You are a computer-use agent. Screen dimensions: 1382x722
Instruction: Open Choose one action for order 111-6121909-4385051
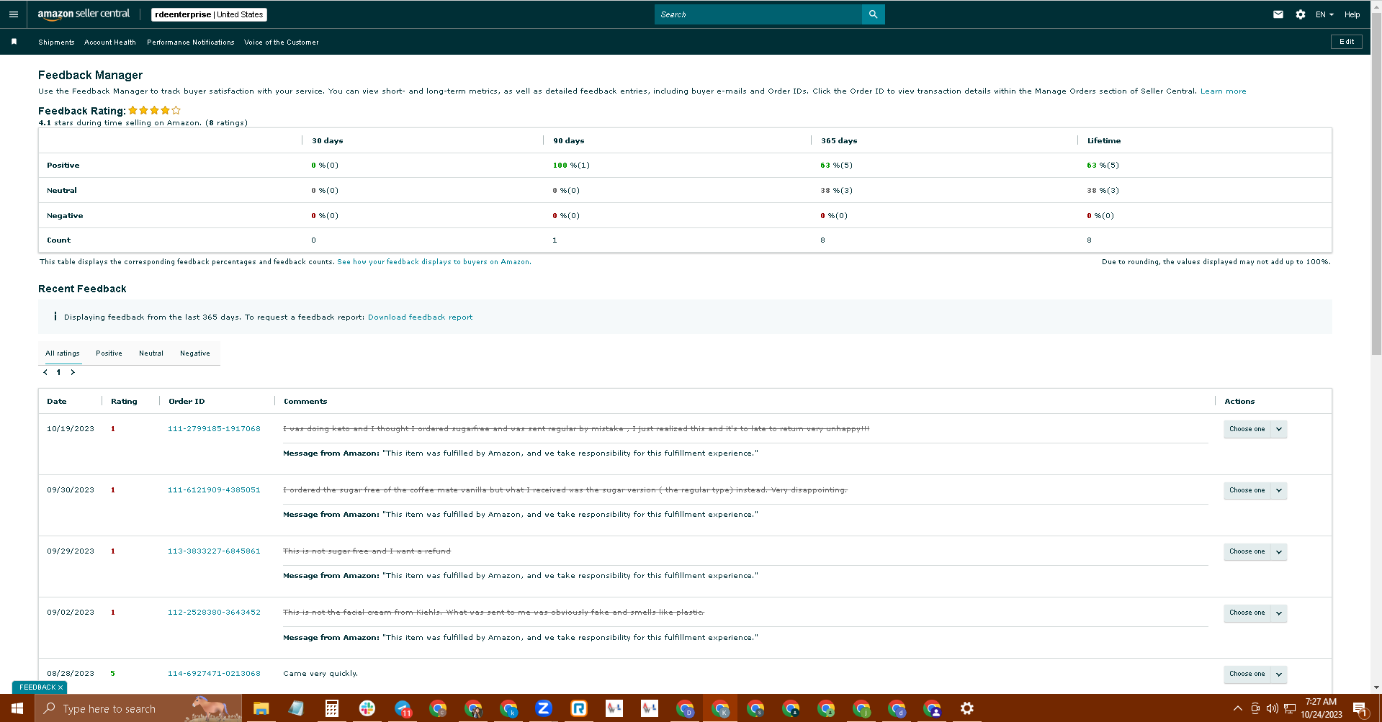pyautogui.click(x=1255, y=490)
